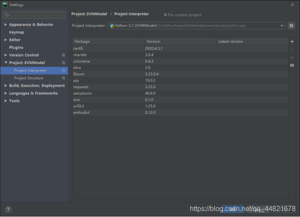The image size is (300, 217).
Task: Open interpreter settings gear button
Action: pyautogui.click(x=291, y=26)
